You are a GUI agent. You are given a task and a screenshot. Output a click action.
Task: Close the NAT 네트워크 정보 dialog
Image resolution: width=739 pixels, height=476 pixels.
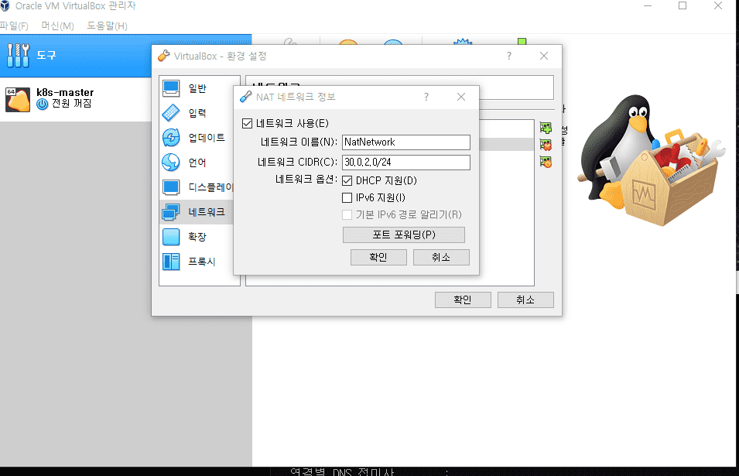pos(461,97)
